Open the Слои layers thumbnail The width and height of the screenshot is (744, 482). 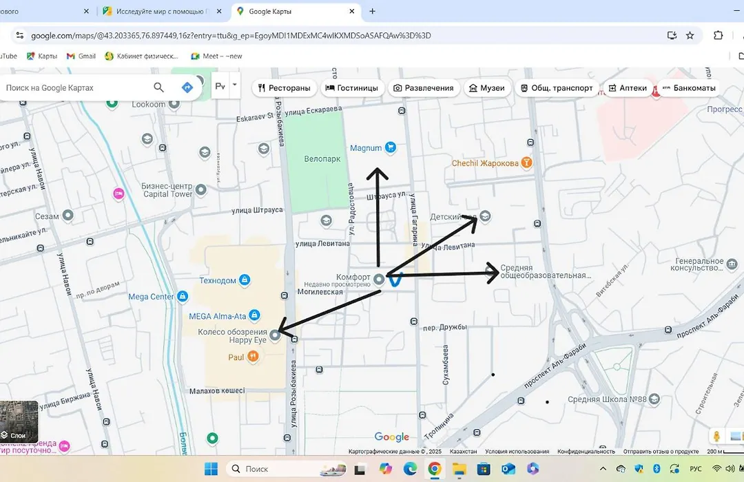pyautogui.click(x=19, y=421)
